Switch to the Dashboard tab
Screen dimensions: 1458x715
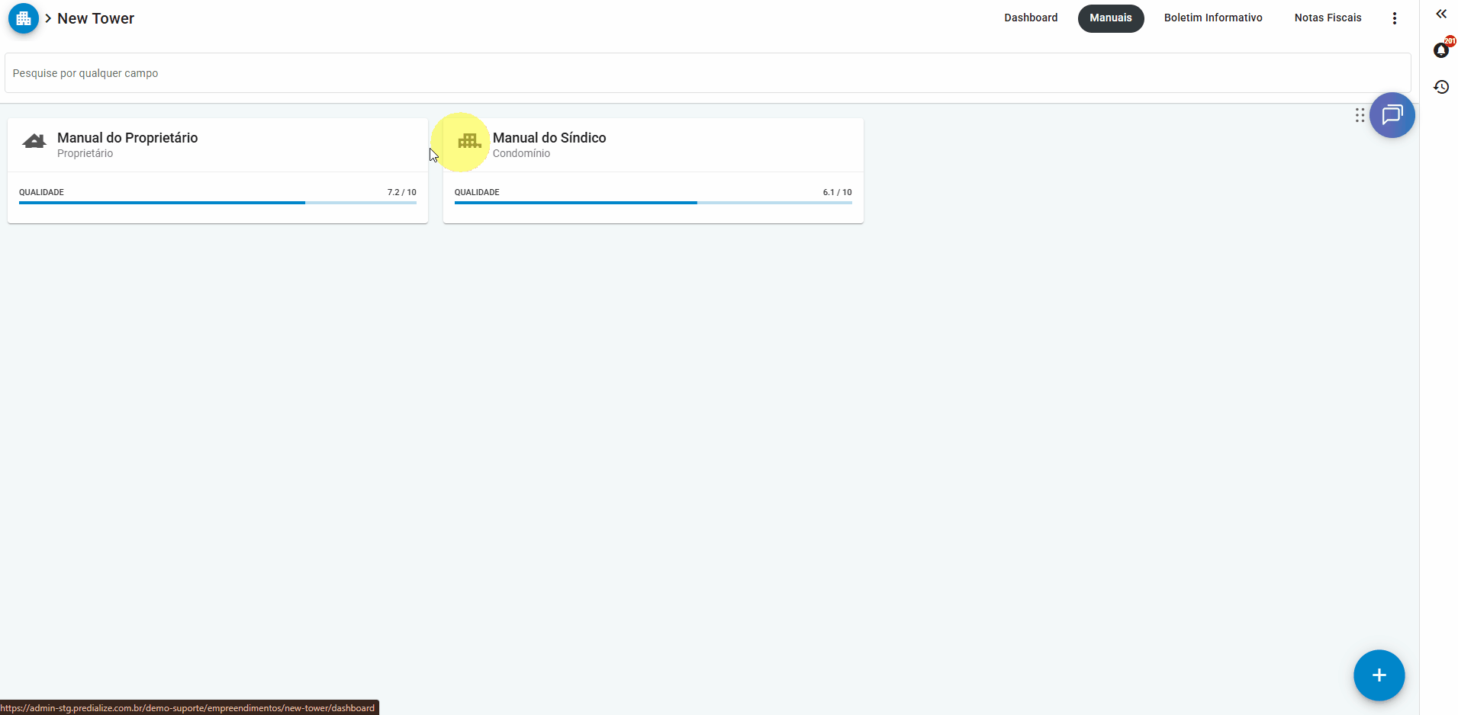[x=1030, y=18]
